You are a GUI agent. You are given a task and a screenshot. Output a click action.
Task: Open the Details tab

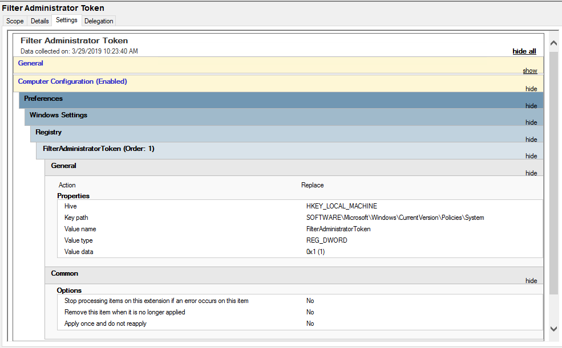39,21
